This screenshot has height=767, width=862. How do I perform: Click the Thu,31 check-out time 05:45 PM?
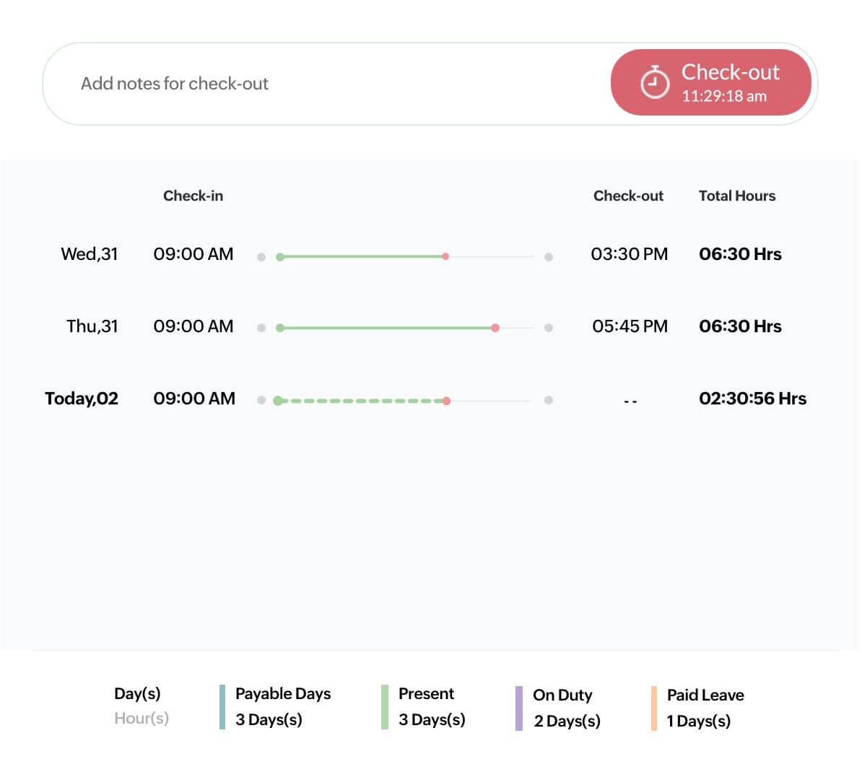pyautogui.click(x=630, y=326)
